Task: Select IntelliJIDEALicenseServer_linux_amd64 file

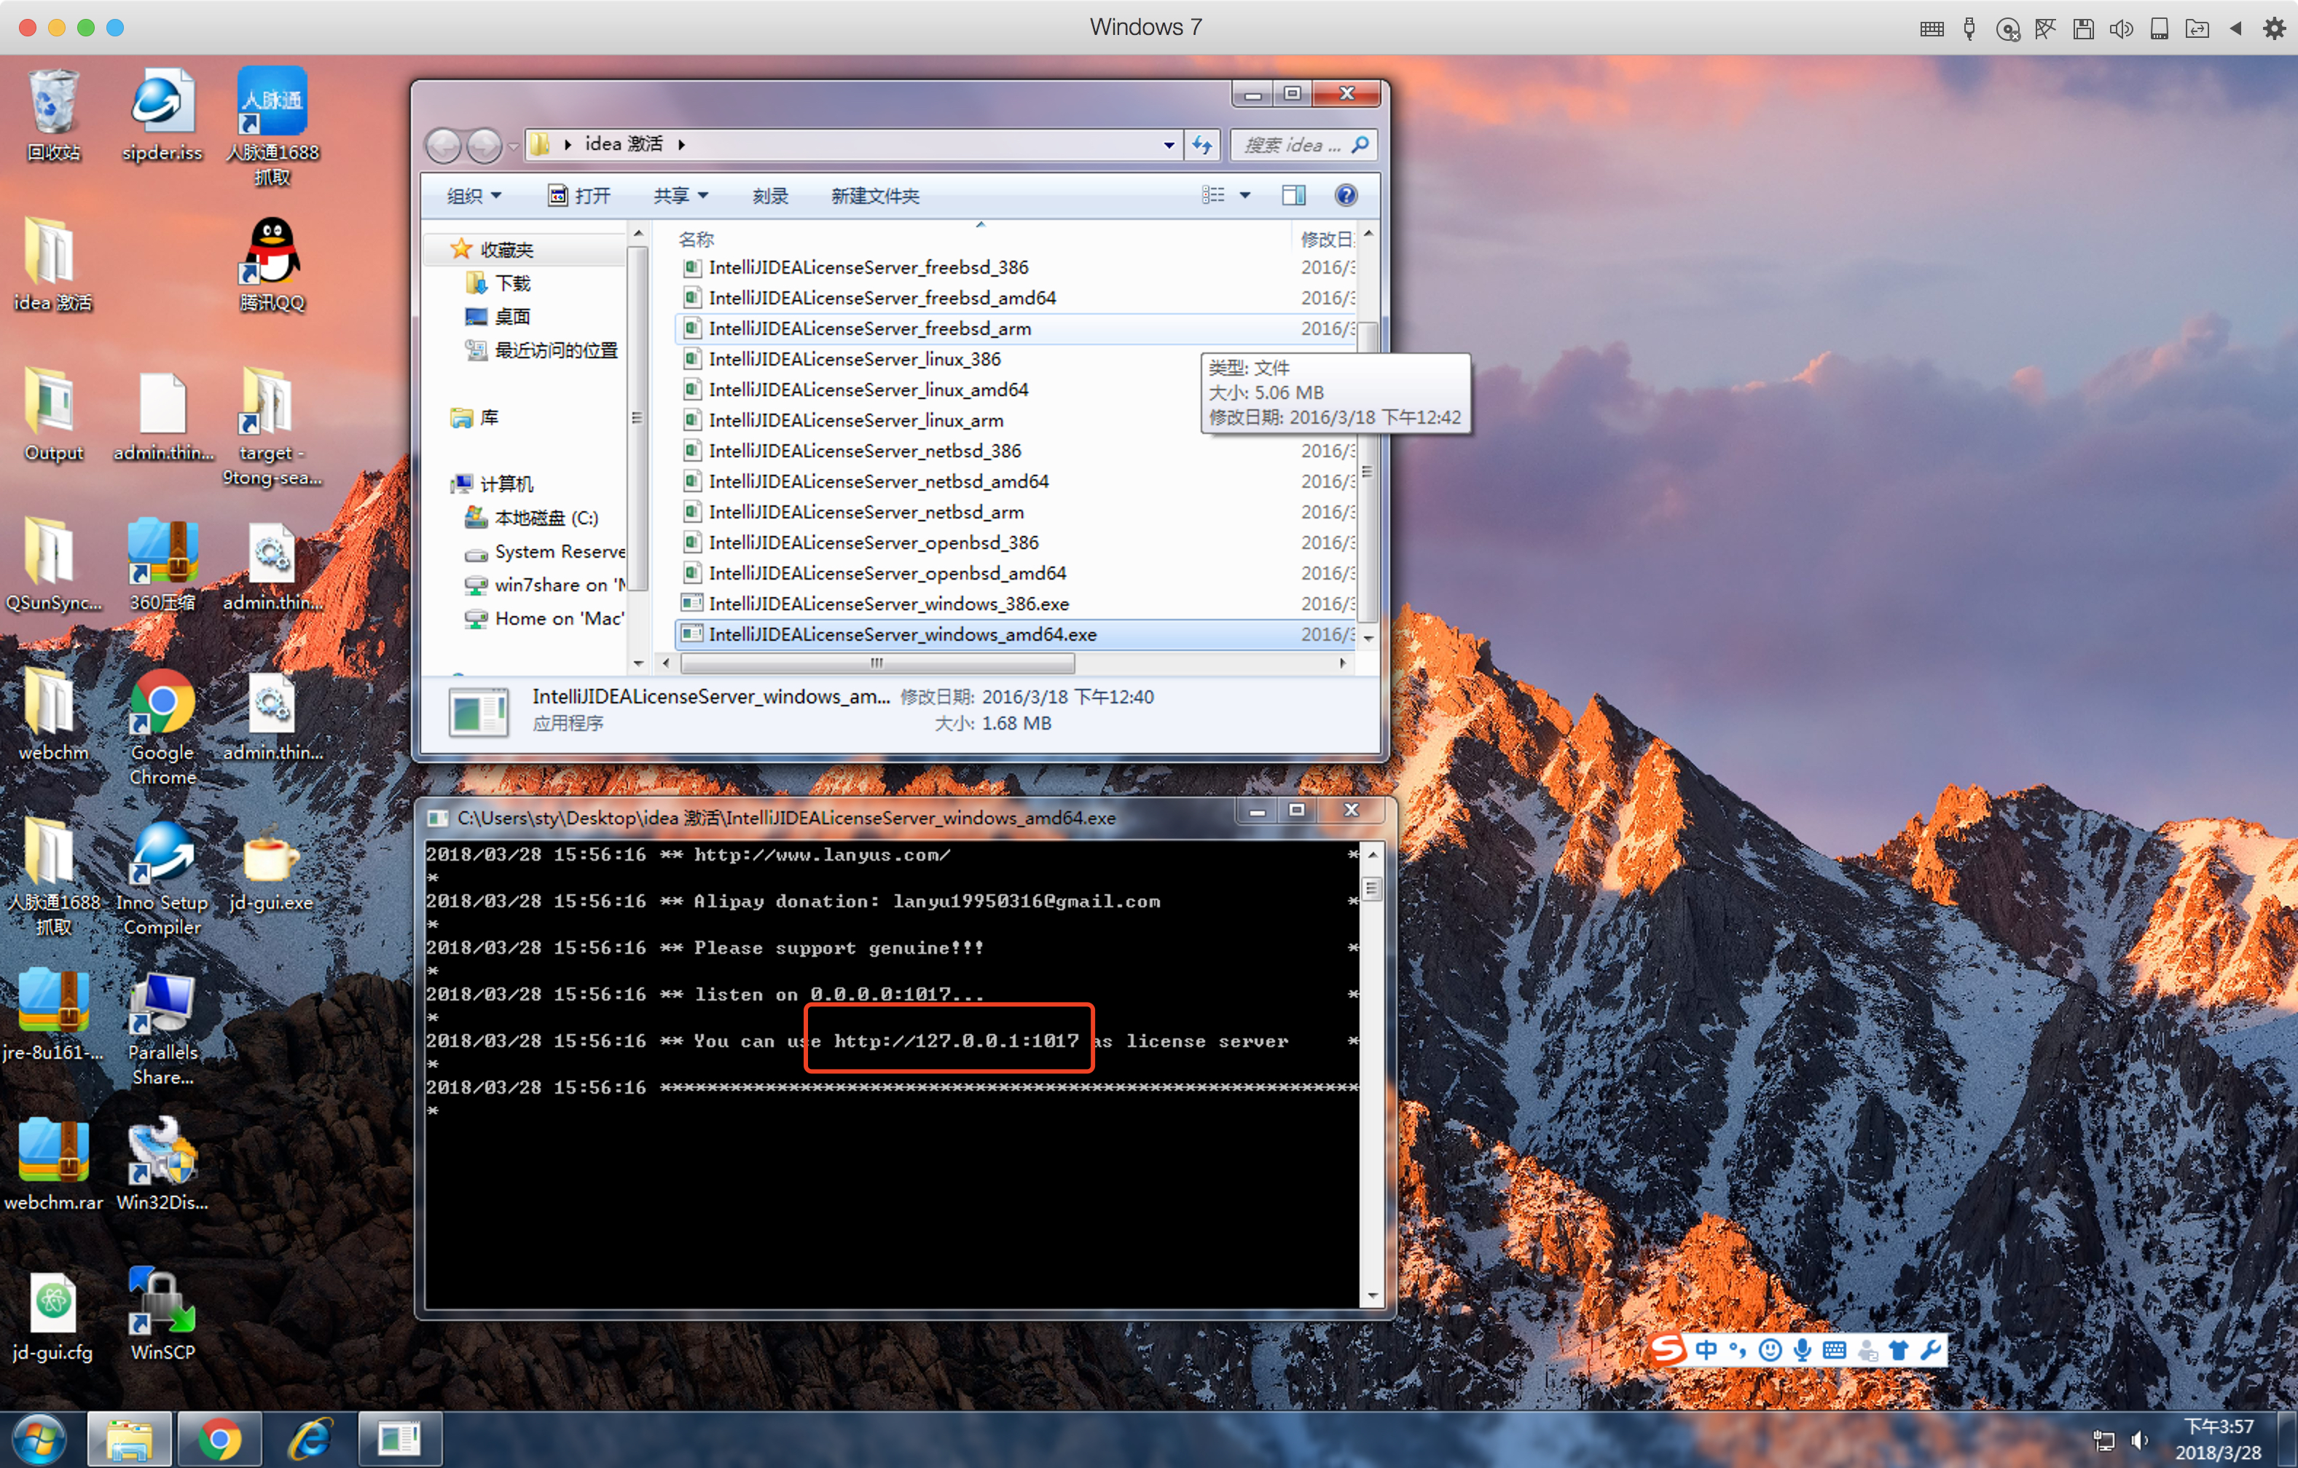Action: pos(868,389)
